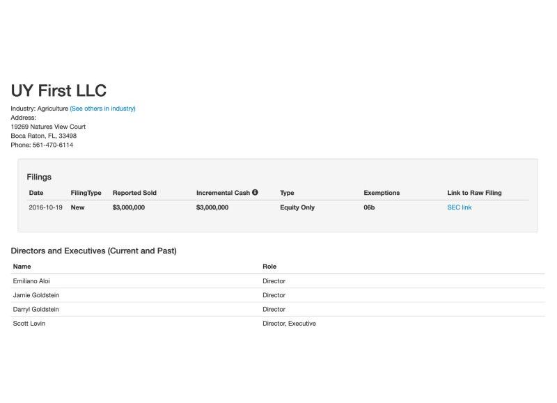Click the phone number 561-470-6114
This screenshot has width=557, height=403.
(53, 145)
